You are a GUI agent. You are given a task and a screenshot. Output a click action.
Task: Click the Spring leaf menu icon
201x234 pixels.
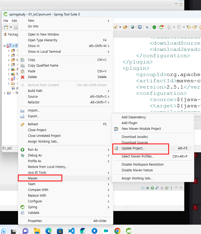click(x=22, y=207)
